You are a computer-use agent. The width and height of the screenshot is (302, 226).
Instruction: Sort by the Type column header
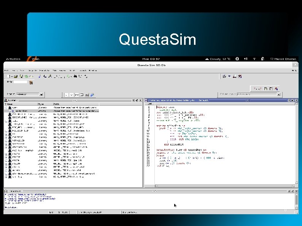click(46, 104)
